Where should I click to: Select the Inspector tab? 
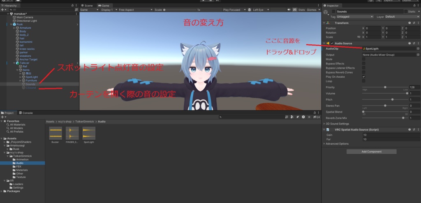pos(331,5)
